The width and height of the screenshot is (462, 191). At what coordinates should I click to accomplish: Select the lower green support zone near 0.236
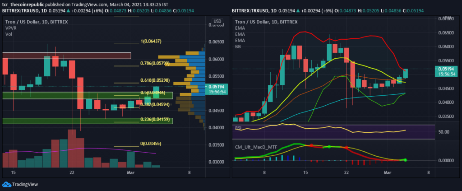(88, 121)
